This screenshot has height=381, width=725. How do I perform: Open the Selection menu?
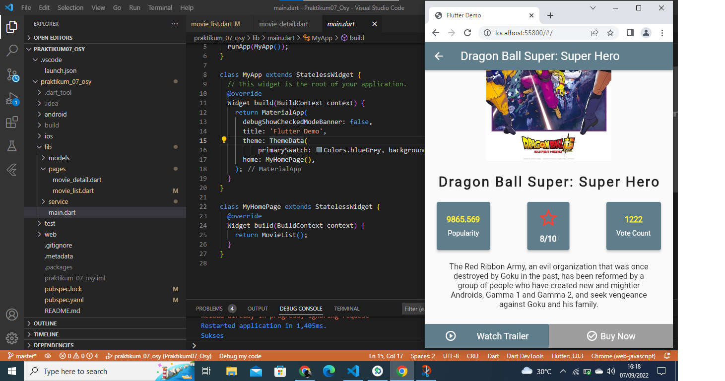click(70, 8)
